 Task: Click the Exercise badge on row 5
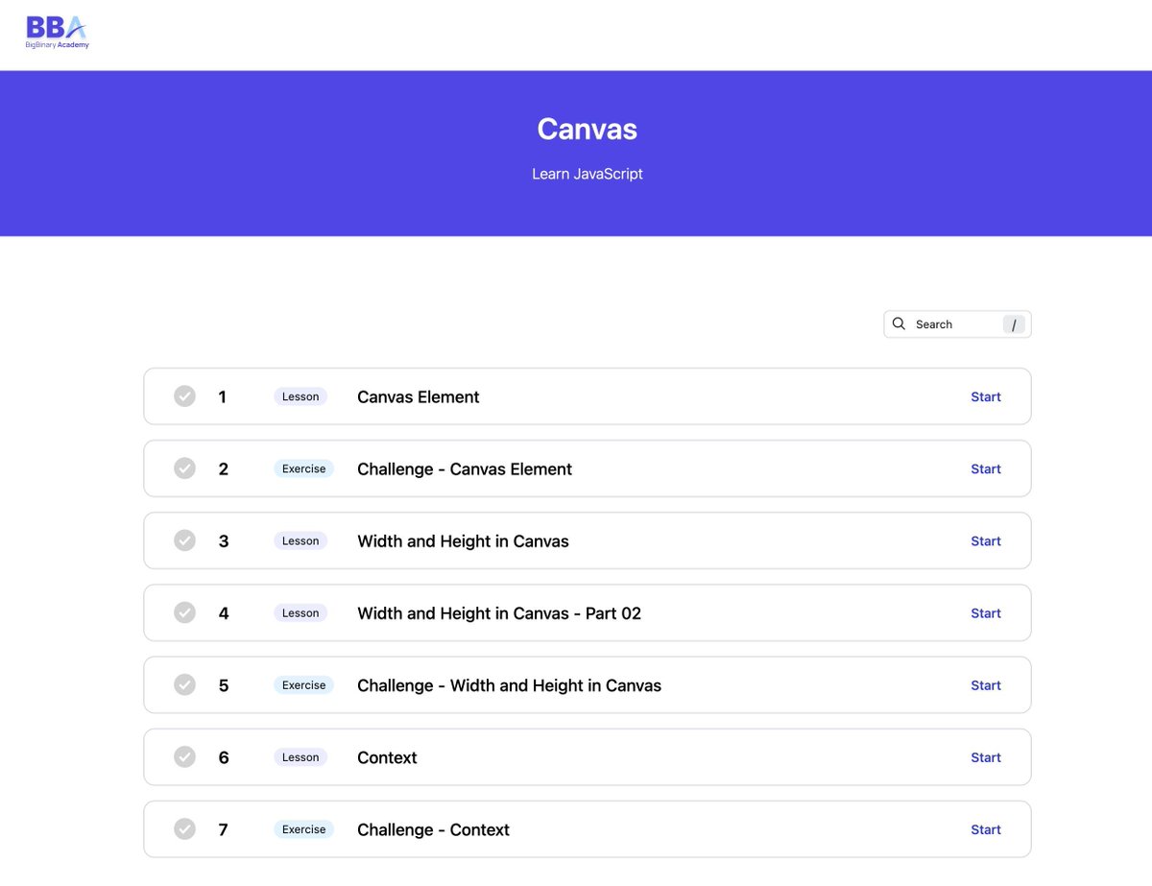tap(304, 684)
